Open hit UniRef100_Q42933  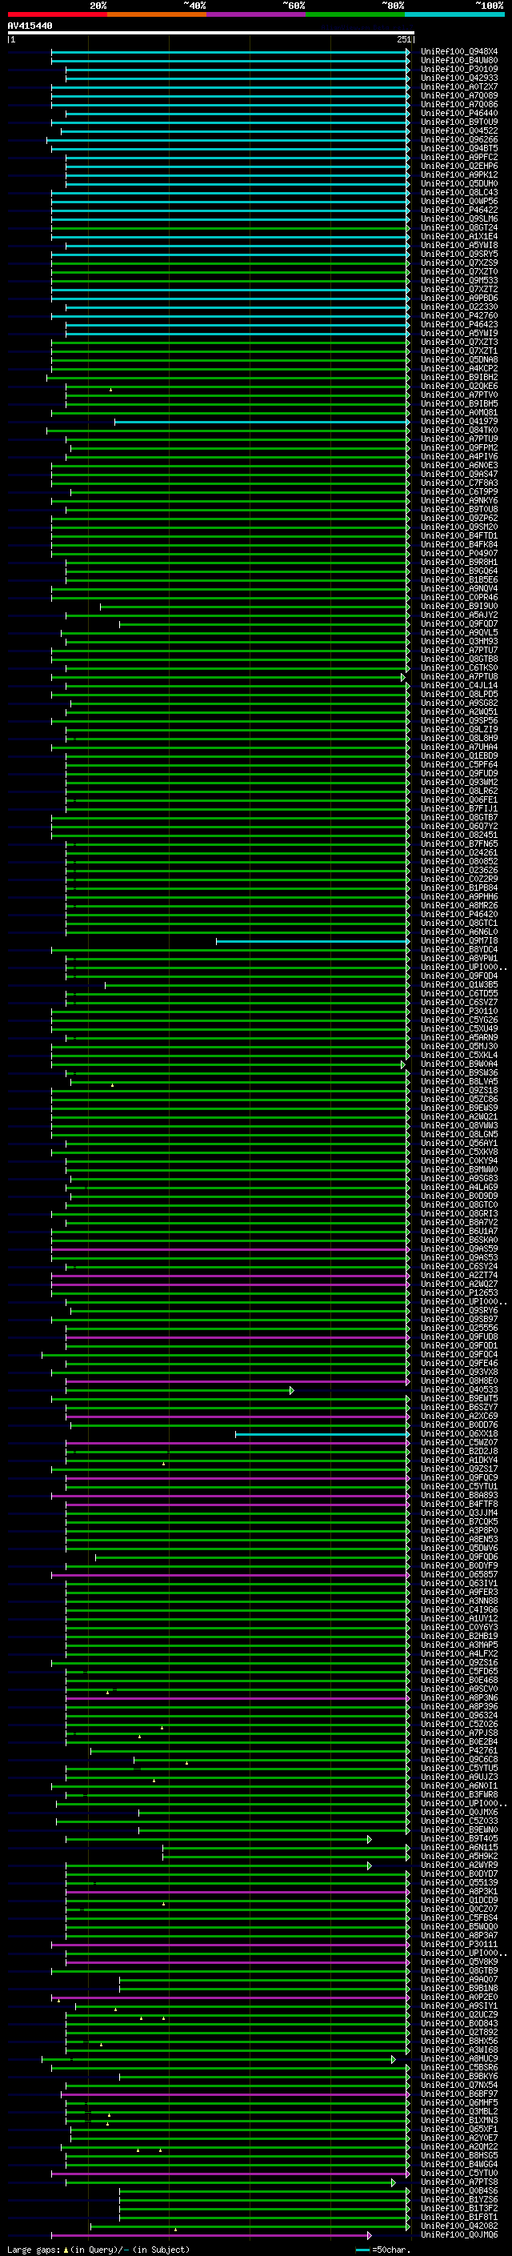tap(459, 78)
